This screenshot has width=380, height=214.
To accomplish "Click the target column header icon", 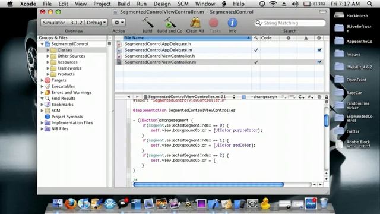I will click(319, 38).
